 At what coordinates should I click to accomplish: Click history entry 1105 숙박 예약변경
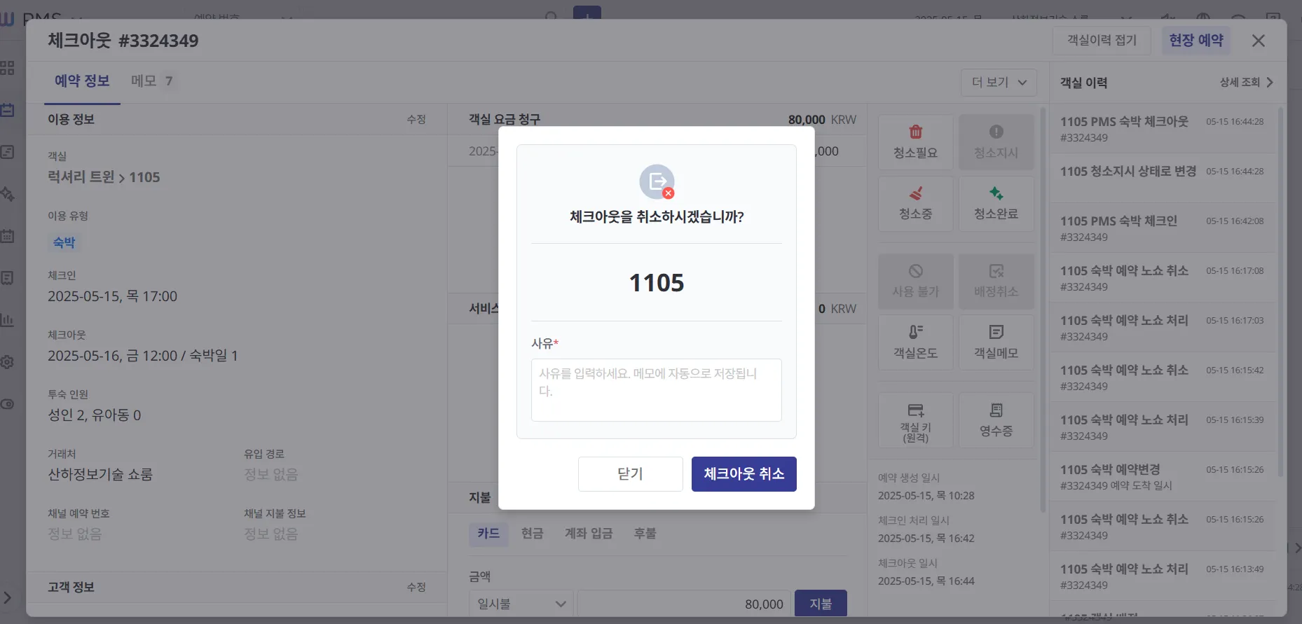pos(1163,477)
